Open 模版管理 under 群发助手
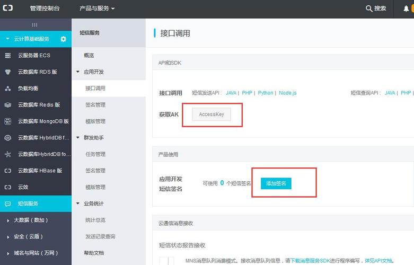This screenshot has width=414, height=265. [x=95, y=187]
